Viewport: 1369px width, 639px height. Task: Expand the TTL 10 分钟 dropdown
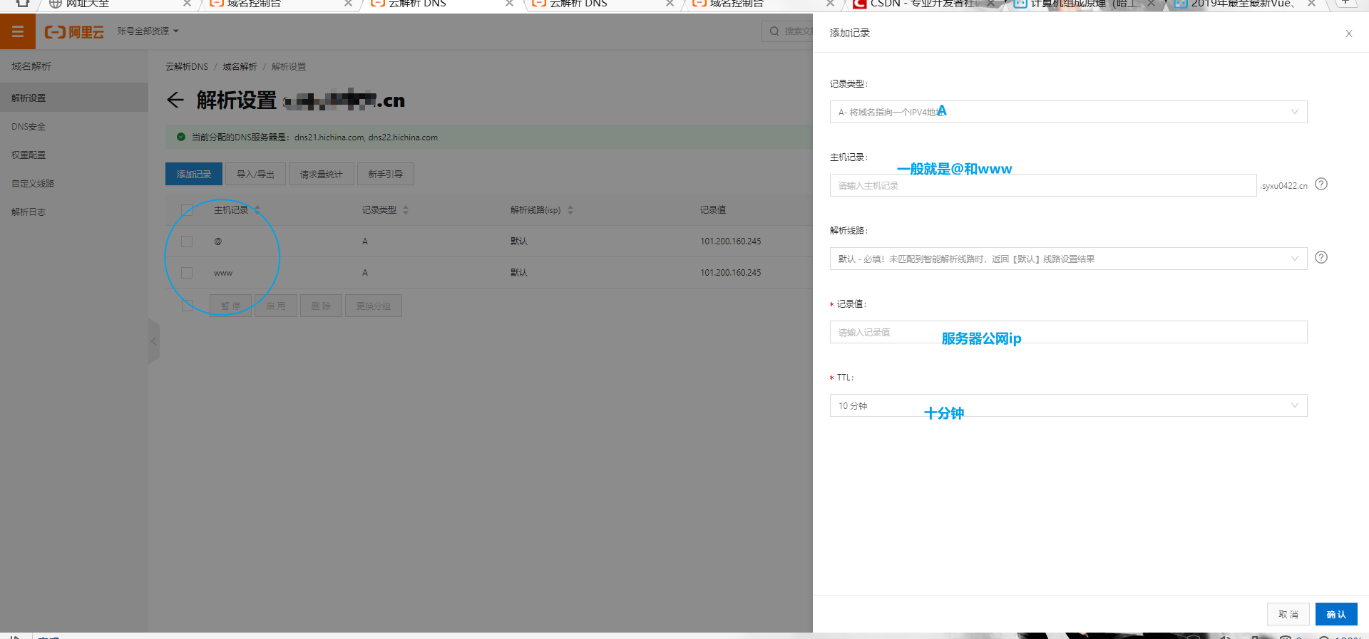click(x=1068, y=405)
